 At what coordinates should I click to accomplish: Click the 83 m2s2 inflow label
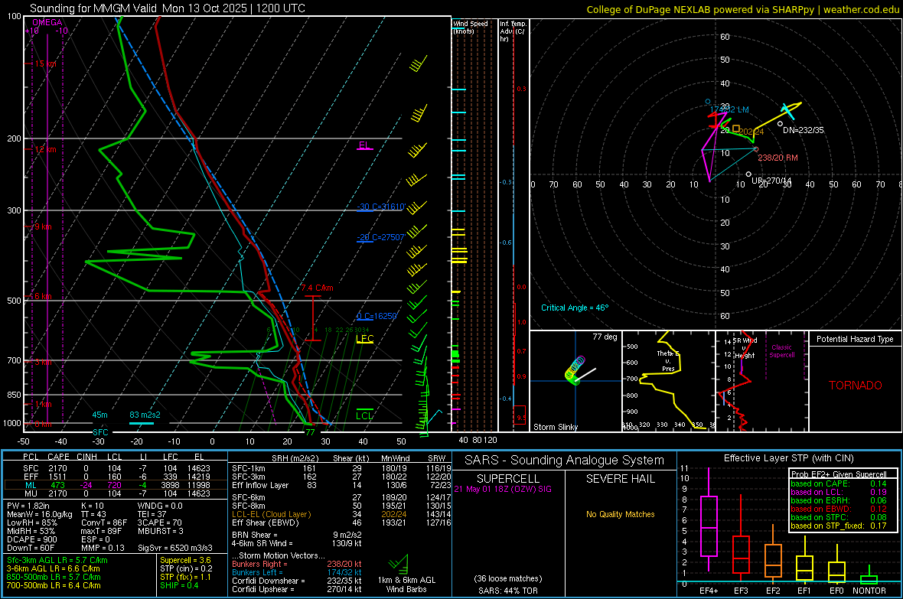145,415
